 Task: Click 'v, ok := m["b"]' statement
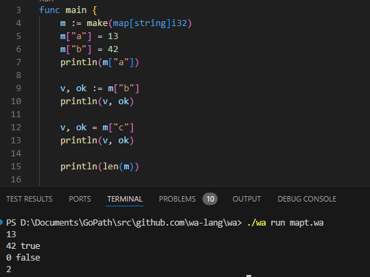coord(100,88)
